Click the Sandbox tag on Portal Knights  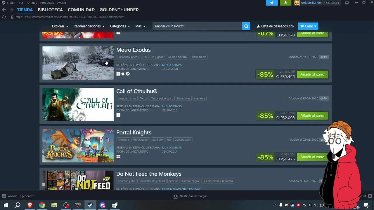click(x=158, y=140)
